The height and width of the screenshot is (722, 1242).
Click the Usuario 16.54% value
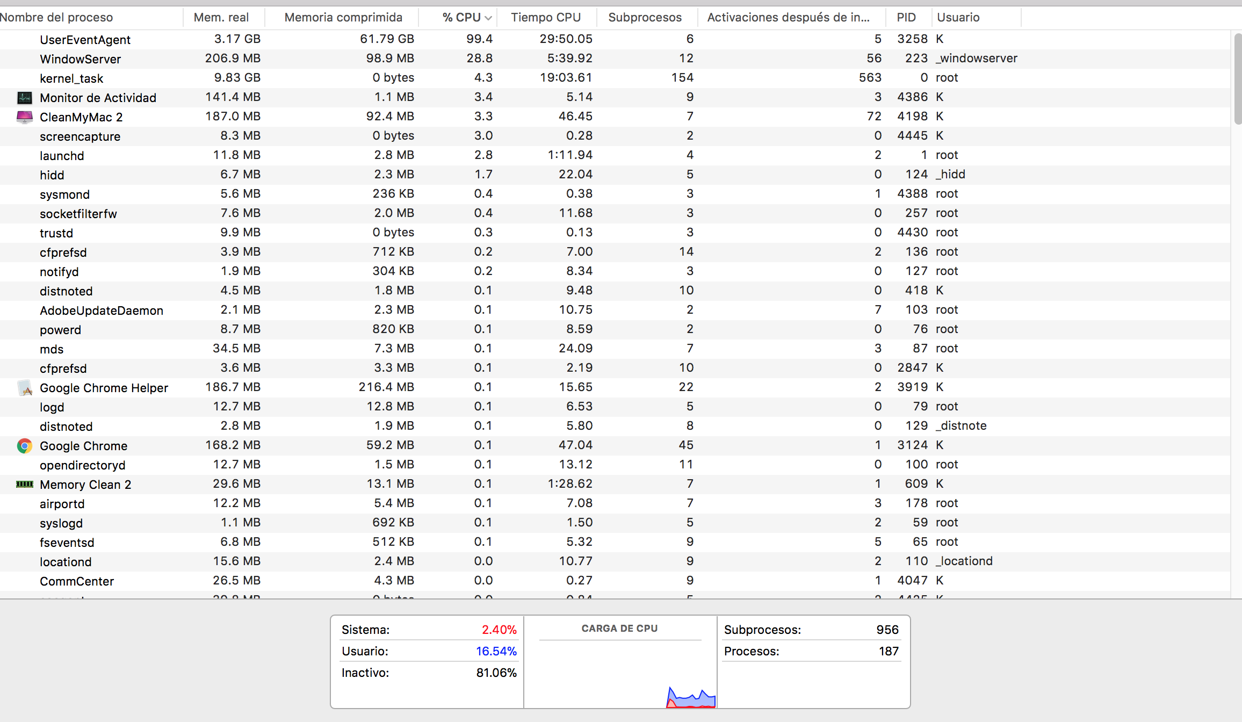click(x=496, y=651)
